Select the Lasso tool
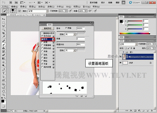This screenshot has height=113, width=157. [3, 26]
